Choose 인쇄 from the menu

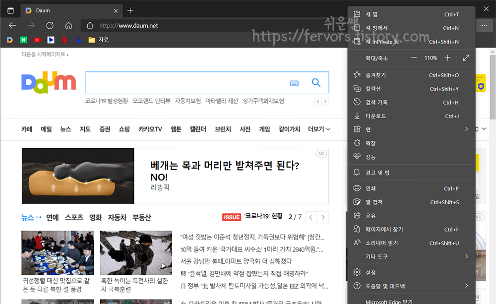pos(411,188)
